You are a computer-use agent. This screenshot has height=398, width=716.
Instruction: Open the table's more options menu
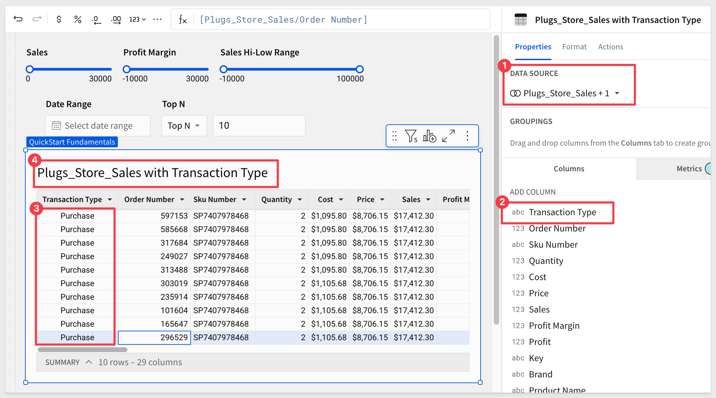tap(467, 136)
